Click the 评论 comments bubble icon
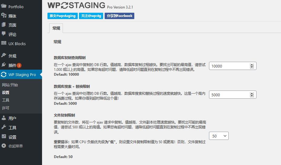281x165 pixels. coord(4,33)
